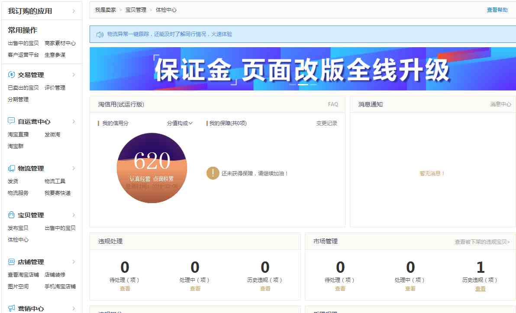Click the 查看帮助 link
Image resolution: width=516 pixels, height=313 pixels.
pos(497,10)
